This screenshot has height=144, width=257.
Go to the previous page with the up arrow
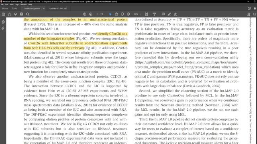[85, 14]
